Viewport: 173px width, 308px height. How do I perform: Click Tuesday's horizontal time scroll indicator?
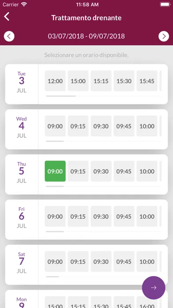coord(61,96)
